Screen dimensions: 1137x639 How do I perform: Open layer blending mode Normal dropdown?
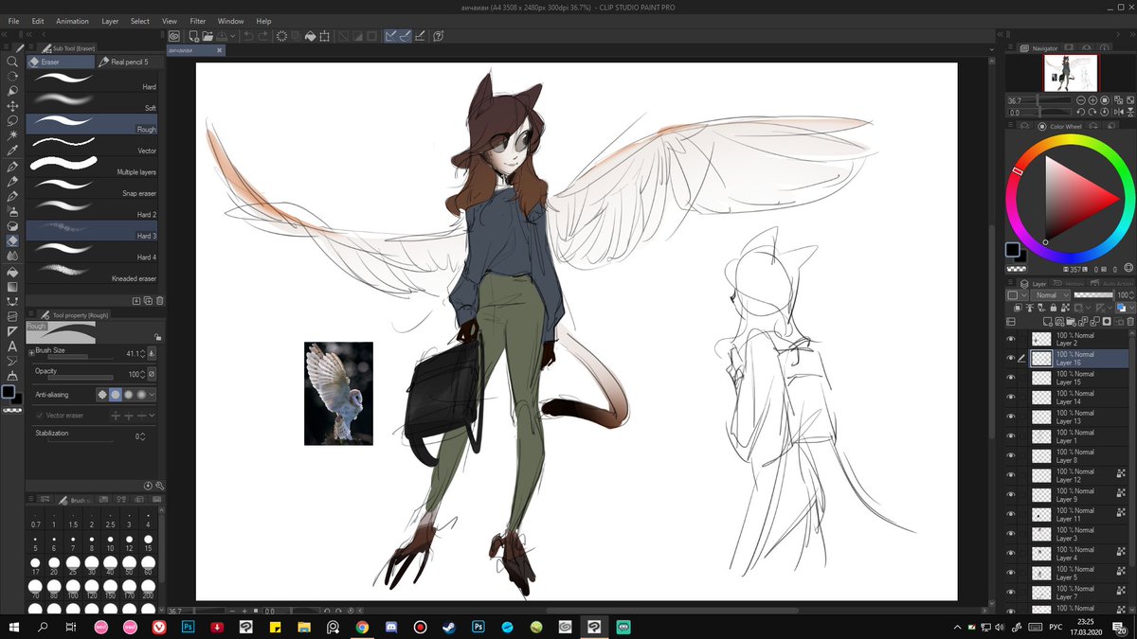(1050, 295)
